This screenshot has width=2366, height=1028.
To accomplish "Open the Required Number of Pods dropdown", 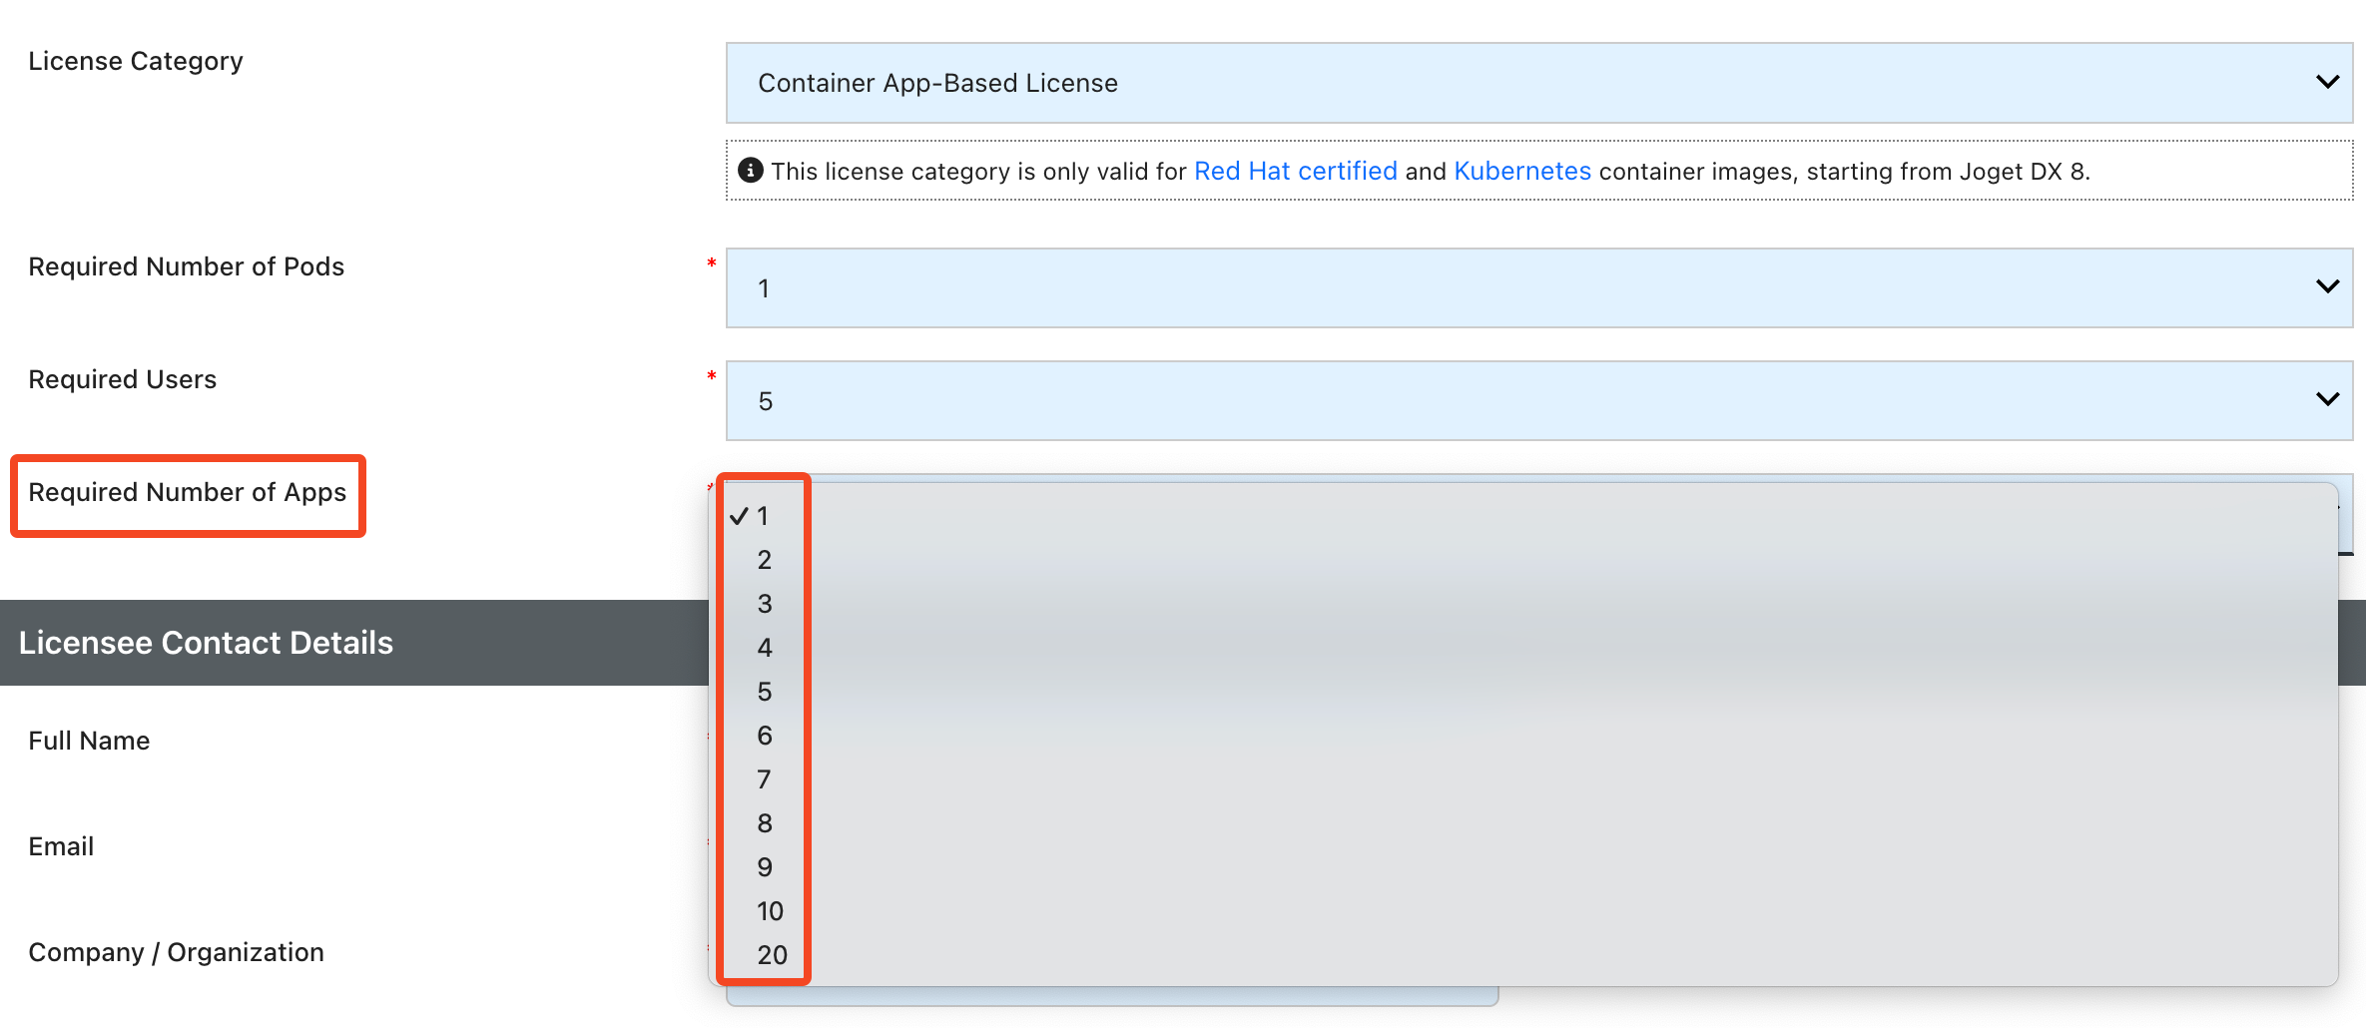I will [1538, 287].
